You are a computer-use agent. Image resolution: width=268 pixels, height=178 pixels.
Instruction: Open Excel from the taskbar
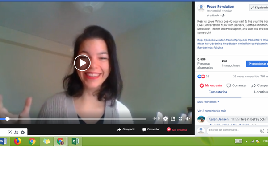[x=75, y=141]
